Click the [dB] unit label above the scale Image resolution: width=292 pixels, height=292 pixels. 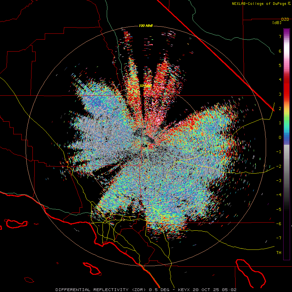(277, 23)
